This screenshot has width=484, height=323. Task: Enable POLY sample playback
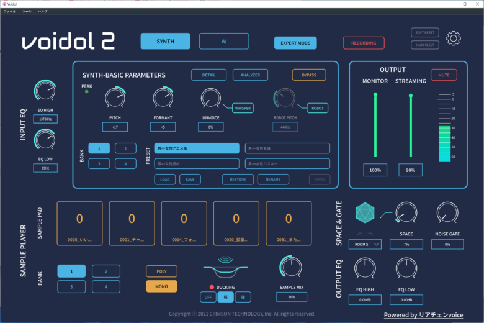tap(161, 271)
